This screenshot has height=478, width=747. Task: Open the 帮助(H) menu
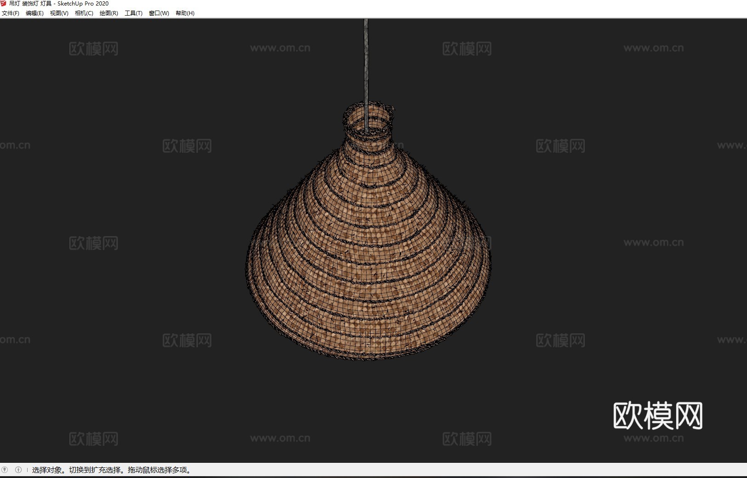pos(185,13)
